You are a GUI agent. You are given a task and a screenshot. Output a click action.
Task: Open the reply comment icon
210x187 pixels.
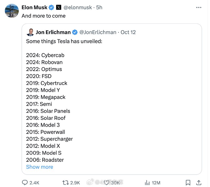point(25,183)
